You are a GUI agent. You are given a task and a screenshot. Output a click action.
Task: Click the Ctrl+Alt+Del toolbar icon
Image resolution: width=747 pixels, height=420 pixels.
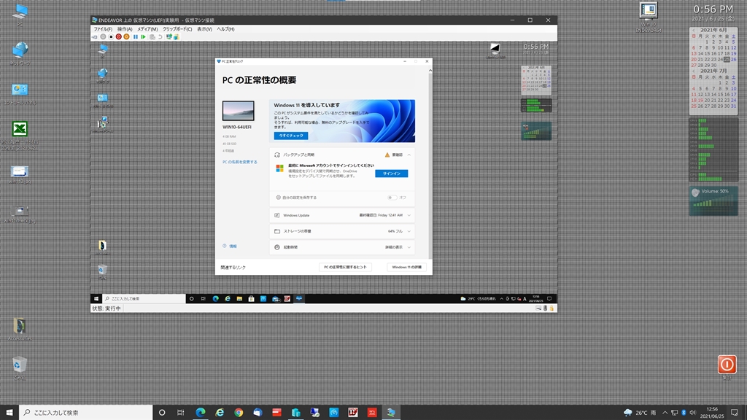pos(95,37)
